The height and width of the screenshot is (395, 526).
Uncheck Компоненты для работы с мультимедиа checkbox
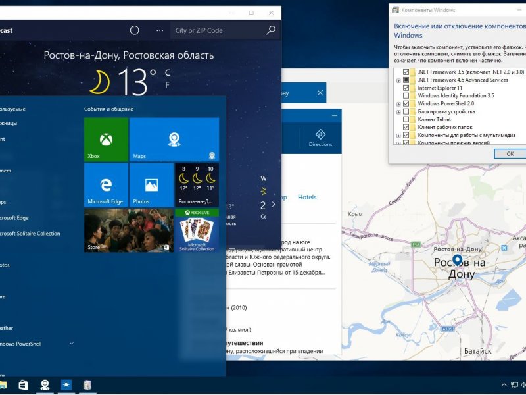[406, 135]
